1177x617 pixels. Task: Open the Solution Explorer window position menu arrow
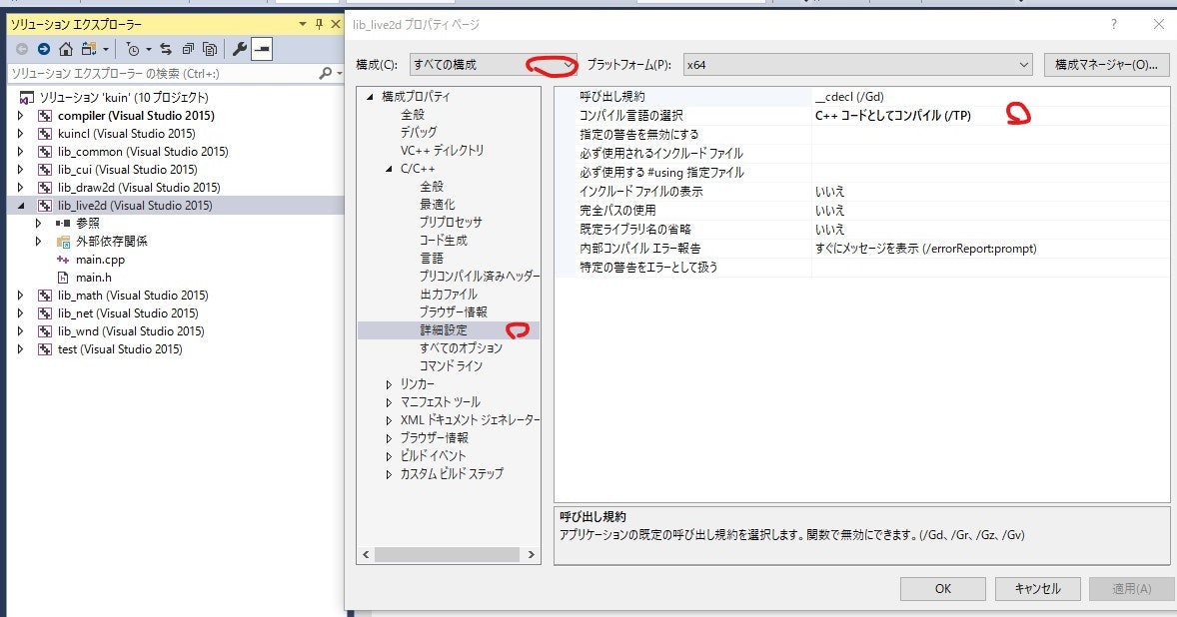(x=303, y=25)
